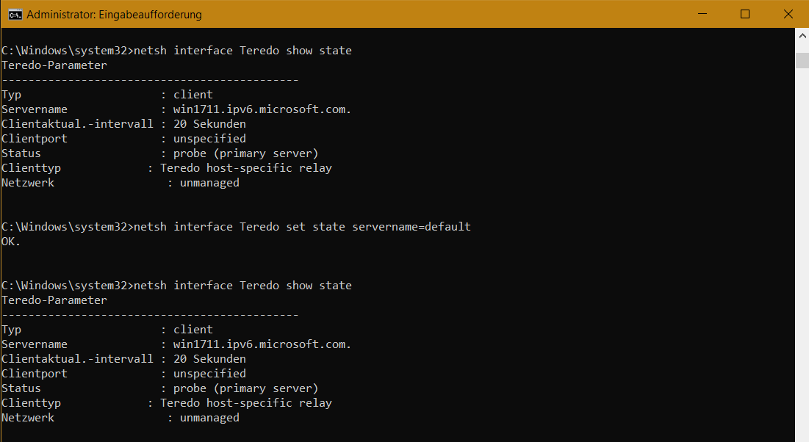Click the first 'show state' command line
Image resolution: width=809 pixels, height=442 pixels.
[176, 51]
